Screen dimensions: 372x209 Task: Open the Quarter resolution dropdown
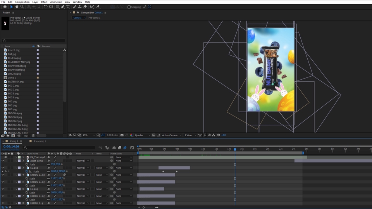[143, 135]
